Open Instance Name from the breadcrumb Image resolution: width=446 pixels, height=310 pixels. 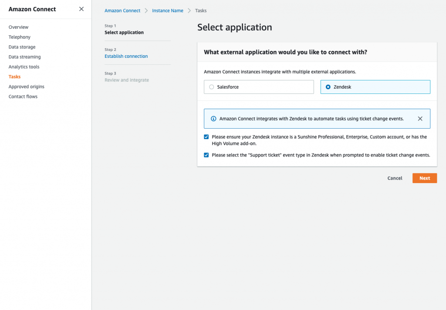click(x=167, y=10)
